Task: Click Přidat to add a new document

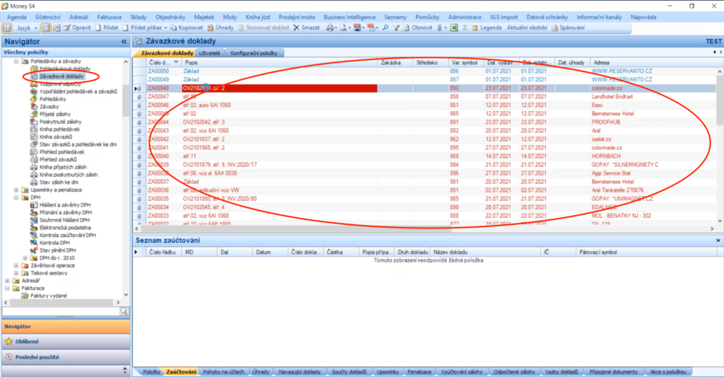Action: [107, 28]
